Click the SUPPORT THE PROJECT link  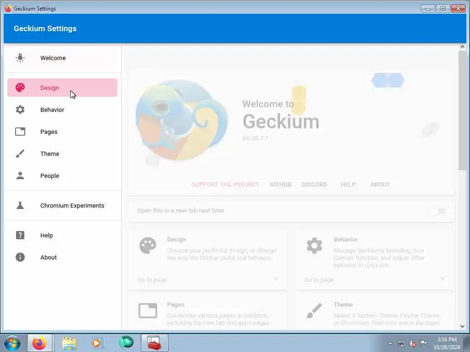tap(225, 184)
